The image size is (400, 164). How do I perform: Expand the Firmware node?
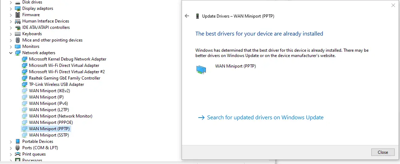(11, 15)
